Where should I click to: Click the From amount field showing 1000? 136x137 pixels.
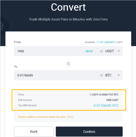[49, 51]
